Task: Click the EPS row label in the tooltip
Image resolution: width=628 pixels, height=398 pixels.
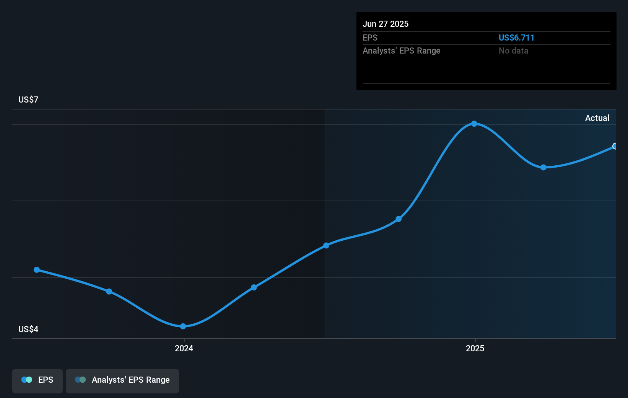Action: [370, 38]
